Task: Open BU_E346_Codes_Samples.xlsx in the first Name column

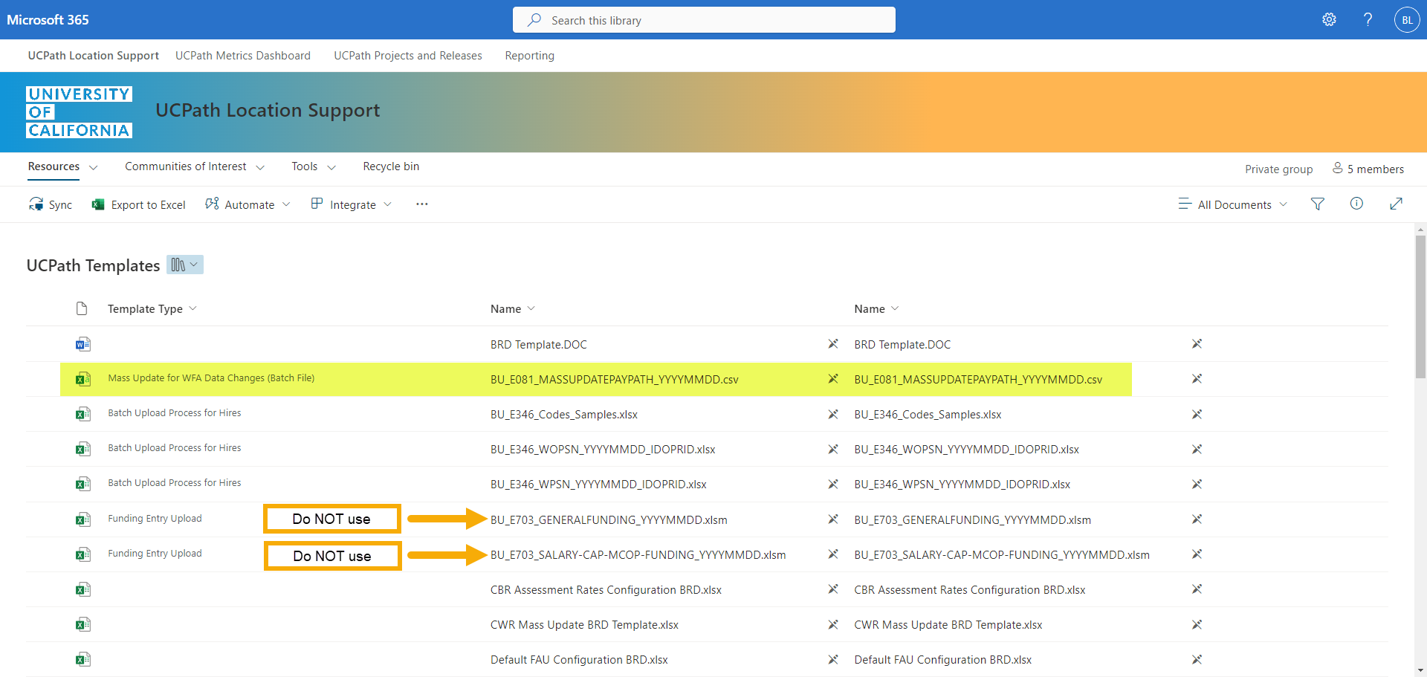Action: [x=563, y=415]
